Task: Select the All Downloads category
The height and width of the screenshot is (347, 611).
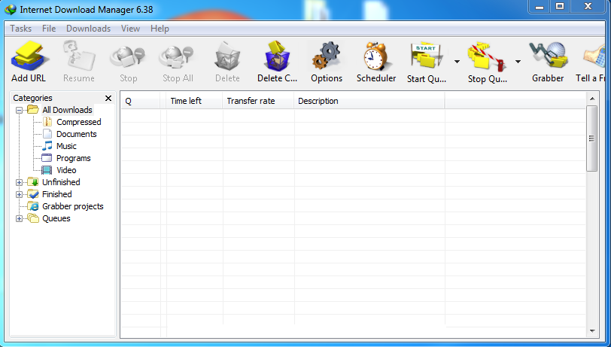Action: 68,110
